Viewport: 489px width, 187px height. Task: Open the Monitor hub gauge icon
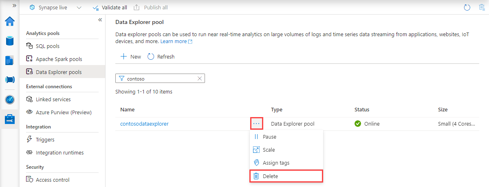pos(9,100)
